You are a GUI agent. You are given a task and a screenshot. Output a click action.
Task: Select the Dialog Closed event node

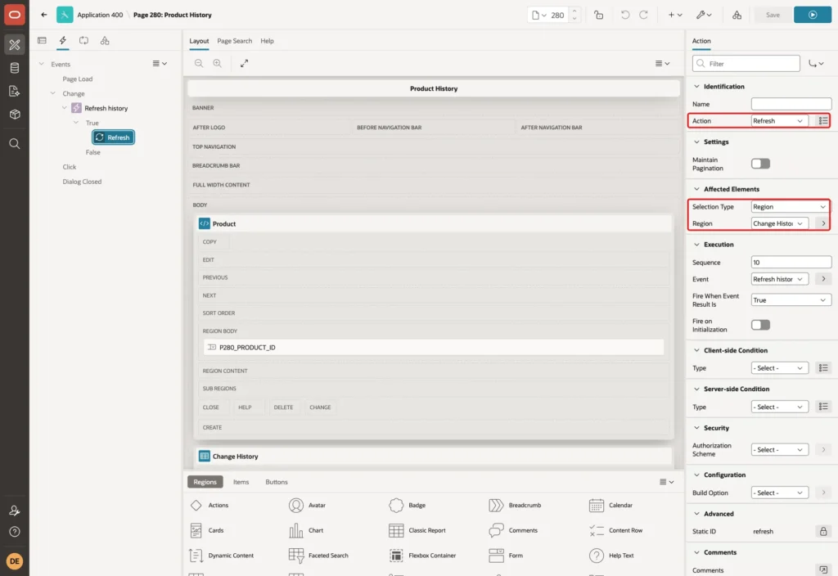coord(82,181)
